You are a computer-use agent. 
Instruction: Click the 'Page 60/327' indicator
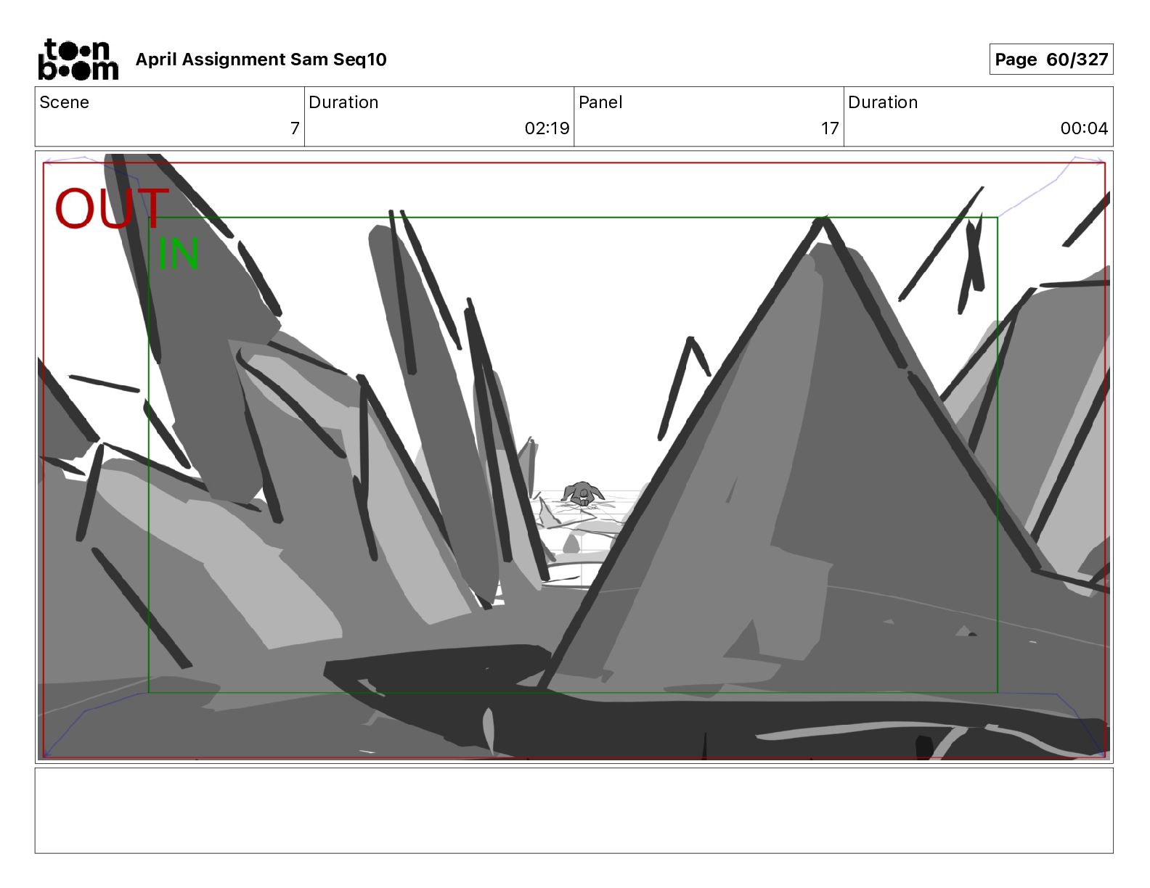[x=1051, y=59]
